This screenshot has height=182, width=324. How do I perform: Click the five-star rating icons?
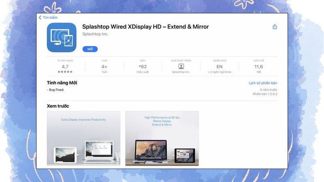[65, 72]
